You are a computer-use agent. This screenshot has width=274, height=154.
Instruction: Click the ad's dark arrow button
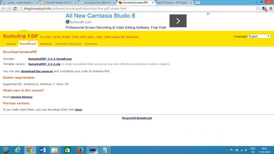[178, 21]
